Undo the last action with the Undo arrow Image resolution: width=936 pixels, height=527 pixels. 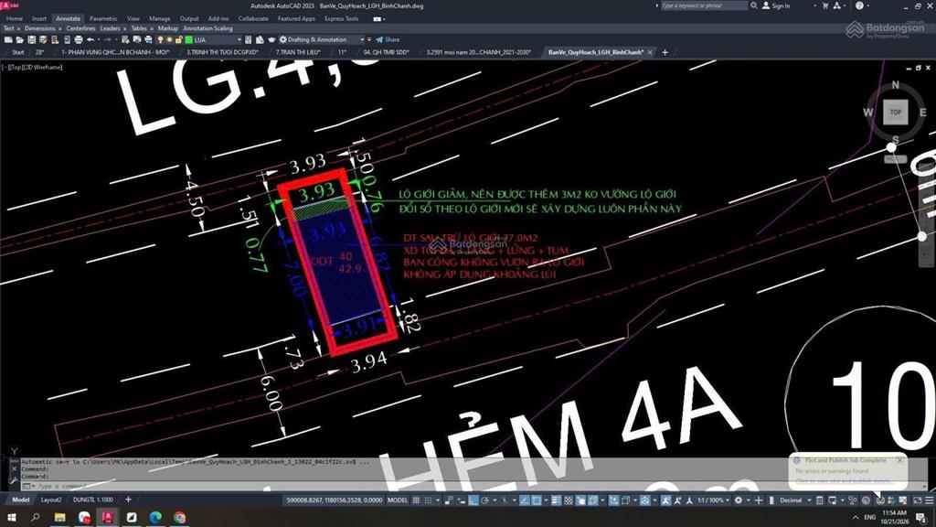click(x=90, y=40)
